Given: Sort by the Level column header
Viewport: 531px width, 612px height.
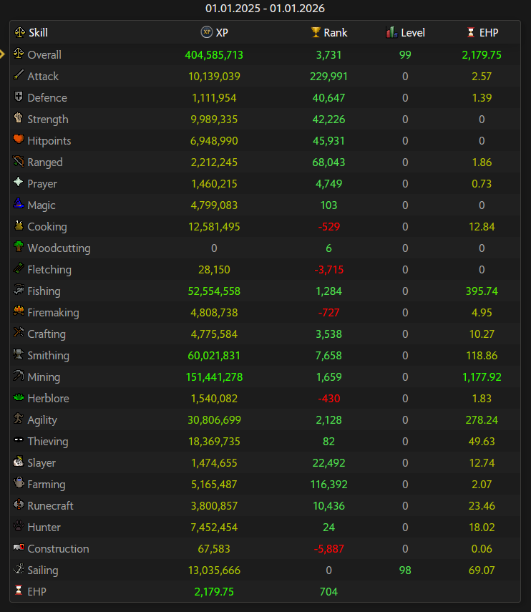Looking at the screenshot, I should click(405, 32).
